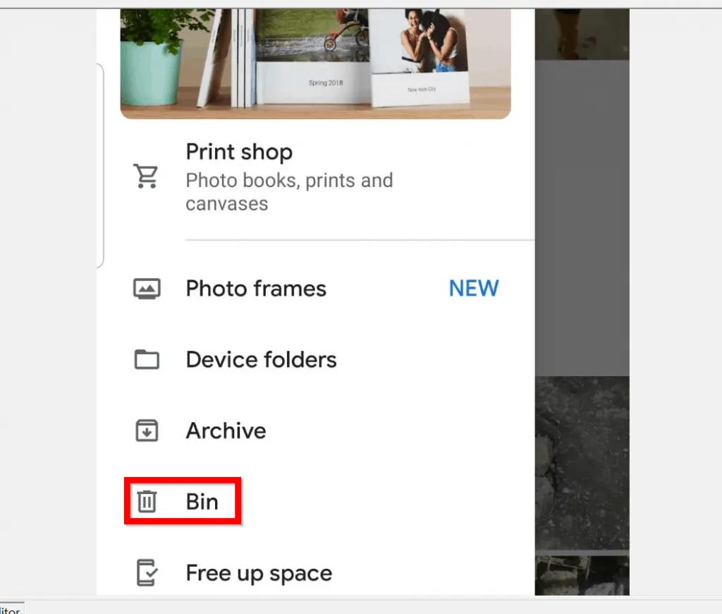Click the Bin trash can icon

click(147, 502)
